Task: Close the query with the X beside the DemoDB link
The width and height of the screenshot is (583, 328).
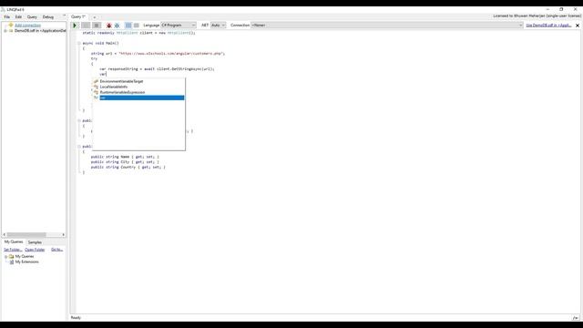Action: 578,26
